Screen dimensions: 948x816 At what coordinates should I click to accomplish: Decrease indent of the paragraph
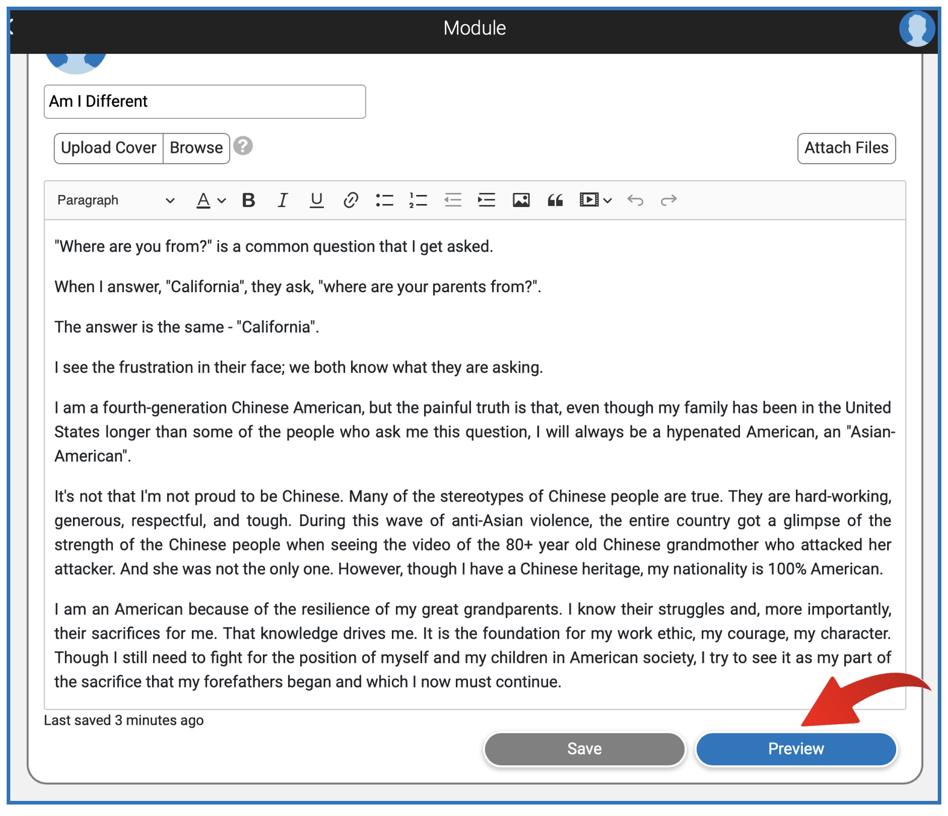click(x=452, y=200)
